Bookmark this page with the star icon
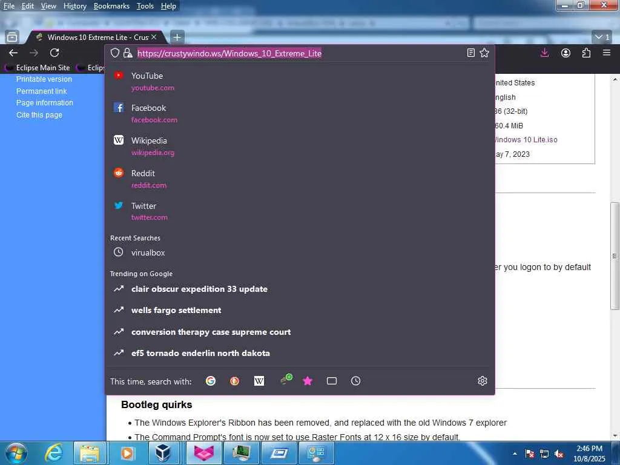 click(x=484, y=53)
